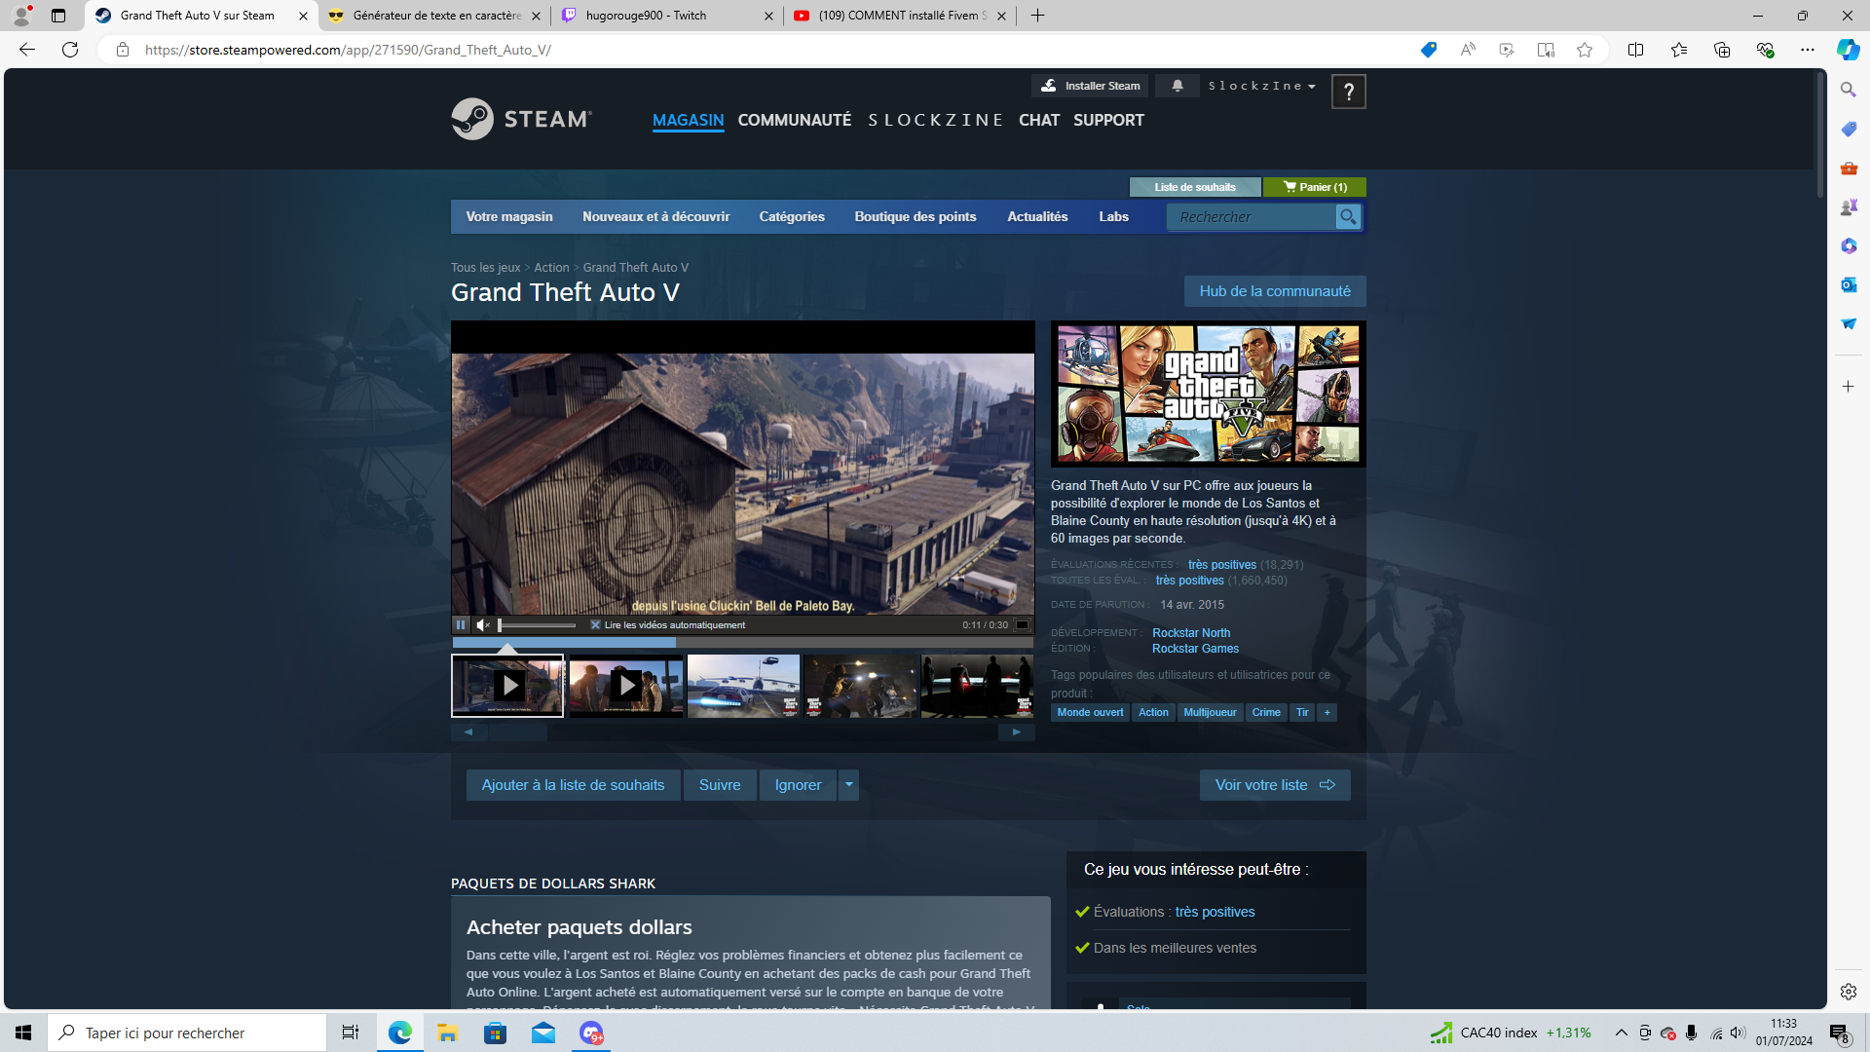
Task: Select the Crime tag
Action: [1266, 713]
